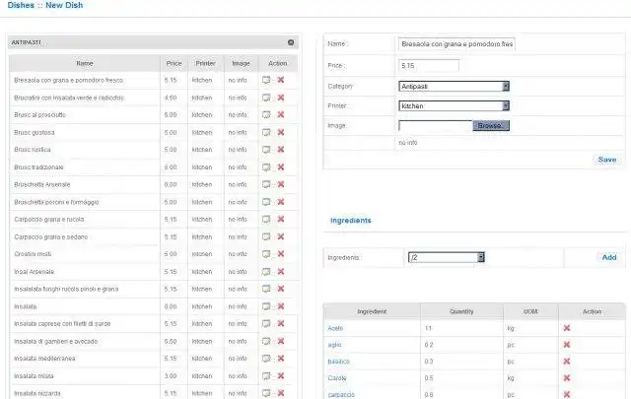Viewport: 631px width, 399px height.
Task: Remove the aglio ingredient
Action: tap(567, 345)
